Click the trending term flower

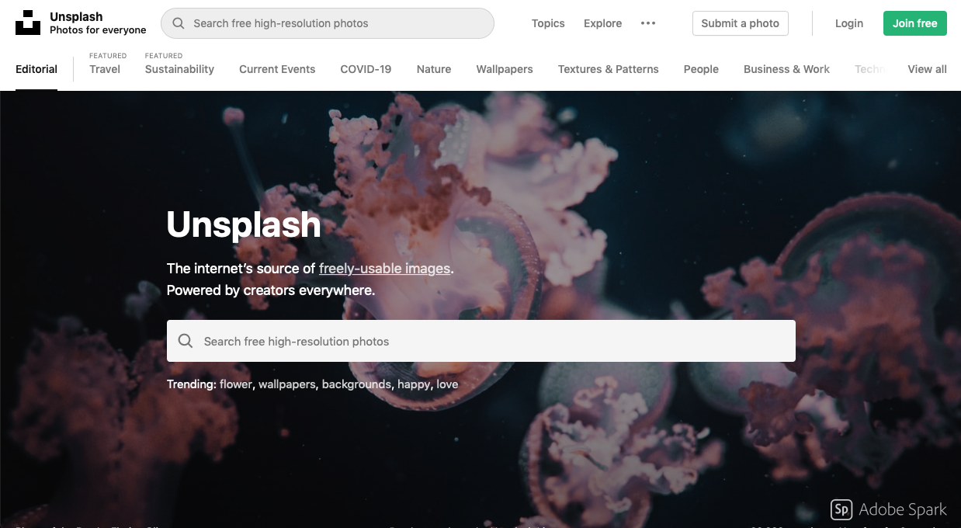[x=236, y=384]
